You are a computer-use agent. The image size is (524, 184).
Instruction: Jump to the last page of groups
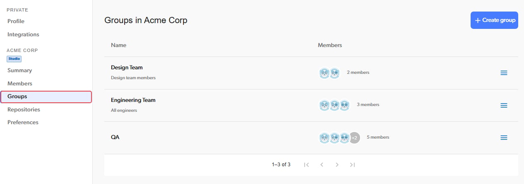pos(352,165)
